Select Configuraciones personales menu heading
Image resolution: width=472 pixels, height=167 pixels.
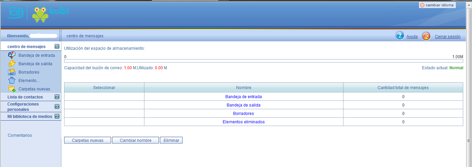pyautogui.click(x=23, y=107)
